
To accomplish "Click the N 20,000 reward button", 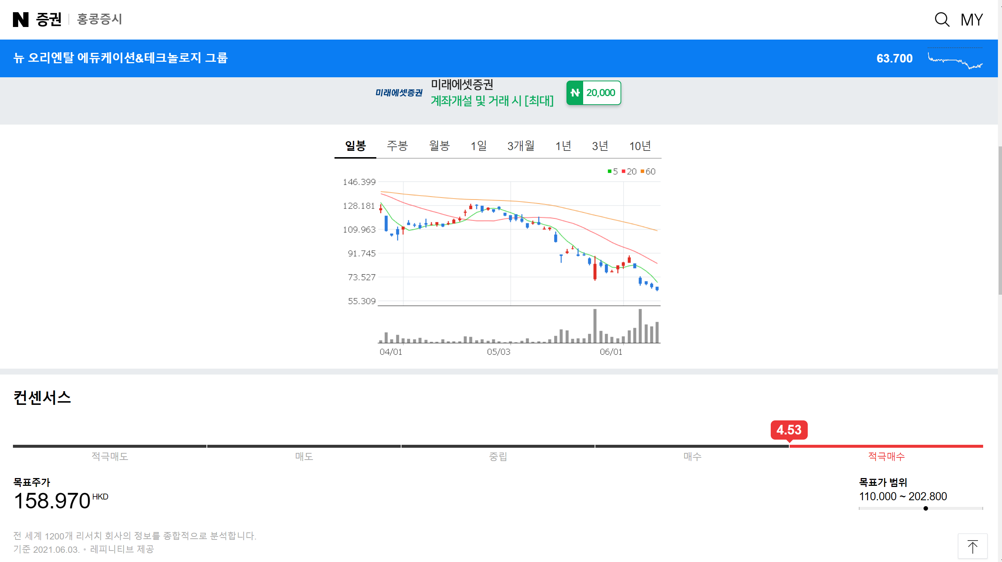I will (x=593, y=93).
